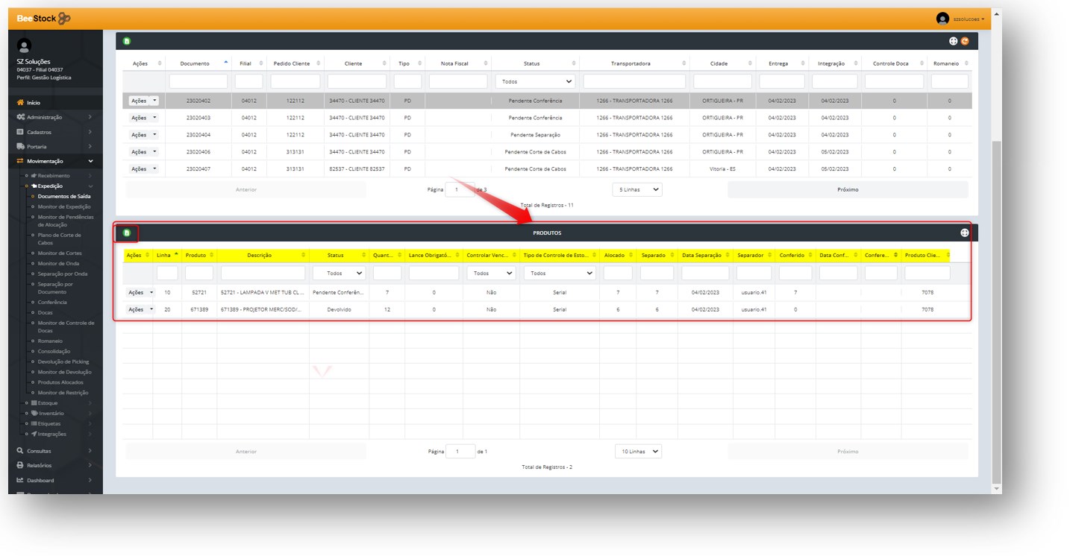Open Monitor de Expedição in sidebar

tap(64, 206)
